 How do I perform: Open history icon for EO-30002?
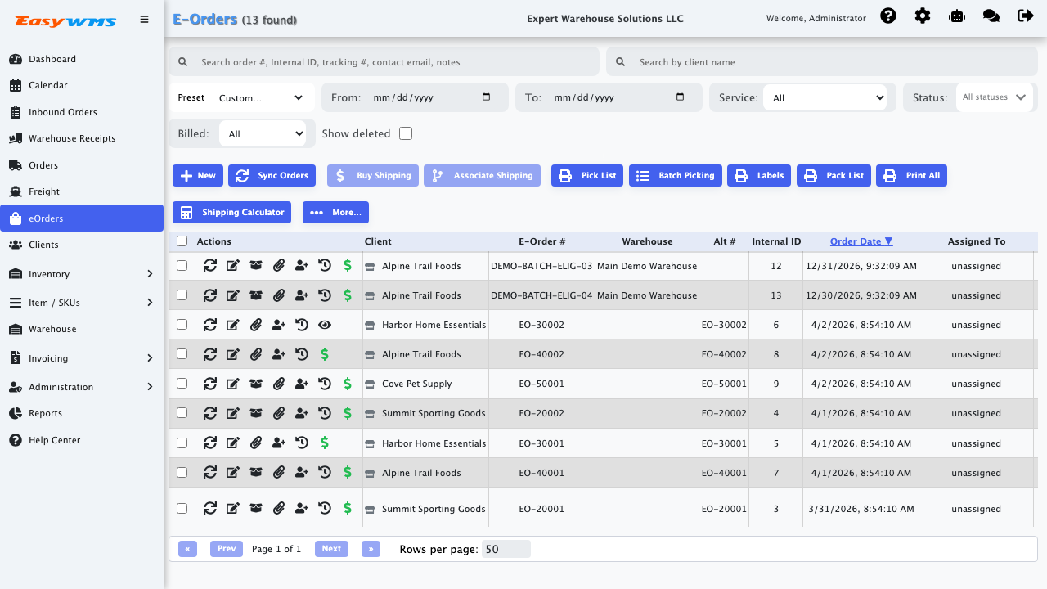pos(302,325)
